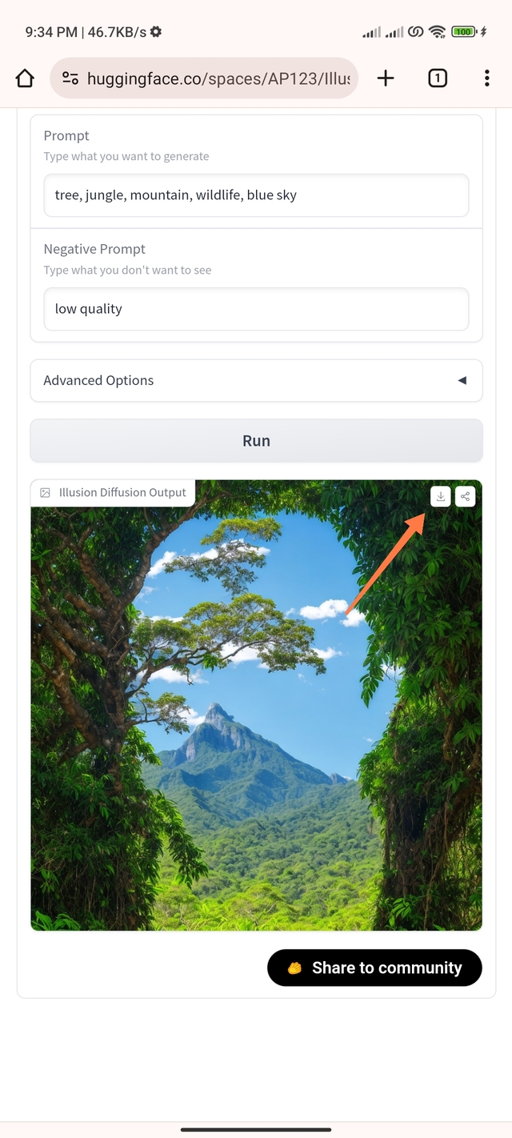Tap the browser home icon
512x1138 pixels.
coord(26,78)
